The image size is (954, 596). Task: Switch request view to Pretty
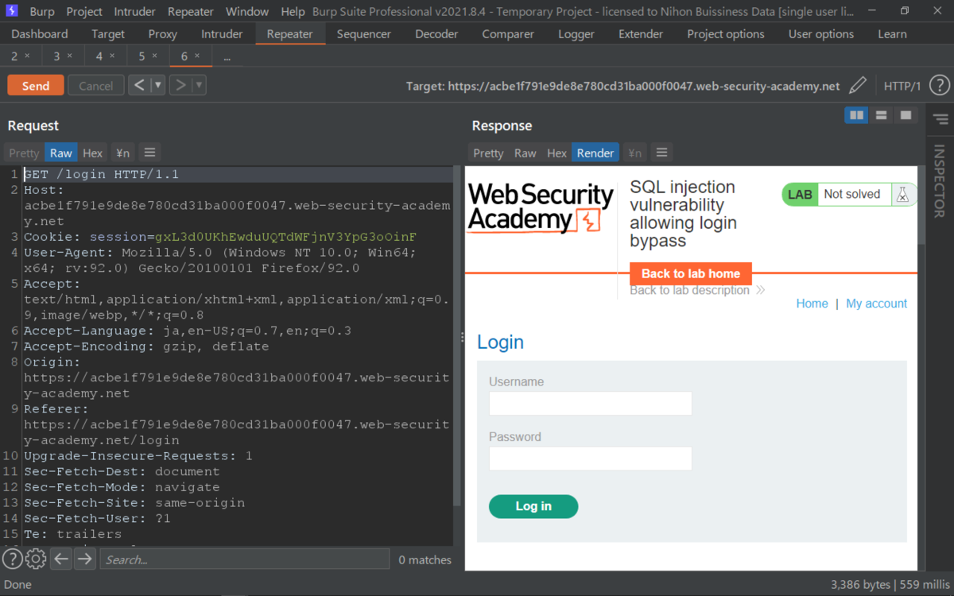pos(24,153)
